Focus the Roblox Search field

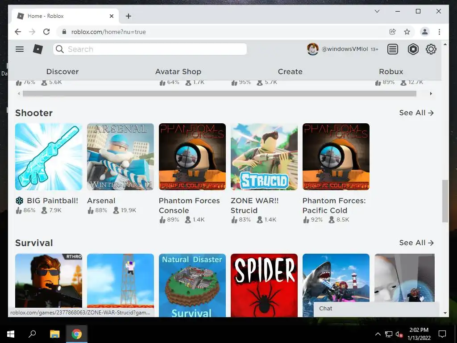point(150,49)
